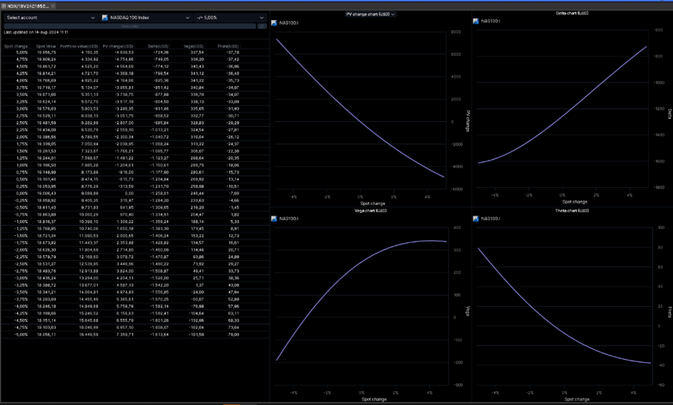Screen dimensions: 673x405
Task: Select the Delta(USD) column header
Action: (158, 46)
